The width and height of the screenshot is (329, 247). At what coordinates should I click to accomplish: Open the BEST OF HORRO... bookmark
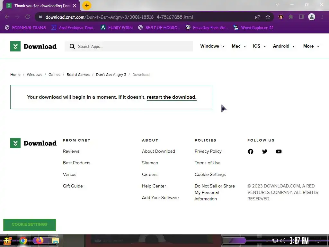tap(159, 28)
